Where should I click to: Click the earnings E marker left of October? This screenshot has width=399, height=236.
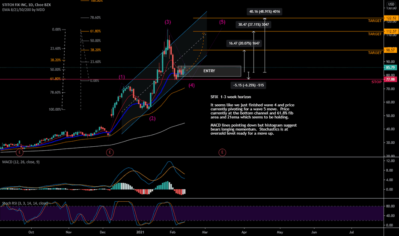[20, 153]
